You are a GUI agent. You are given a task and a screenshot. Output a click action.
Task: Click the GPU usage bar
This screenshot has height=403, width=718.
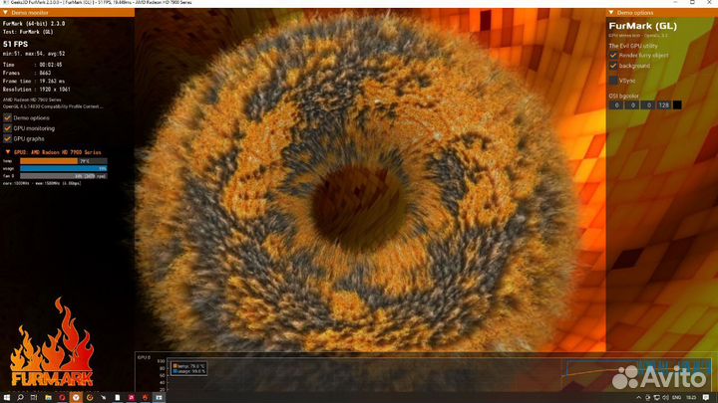point(60,168)
